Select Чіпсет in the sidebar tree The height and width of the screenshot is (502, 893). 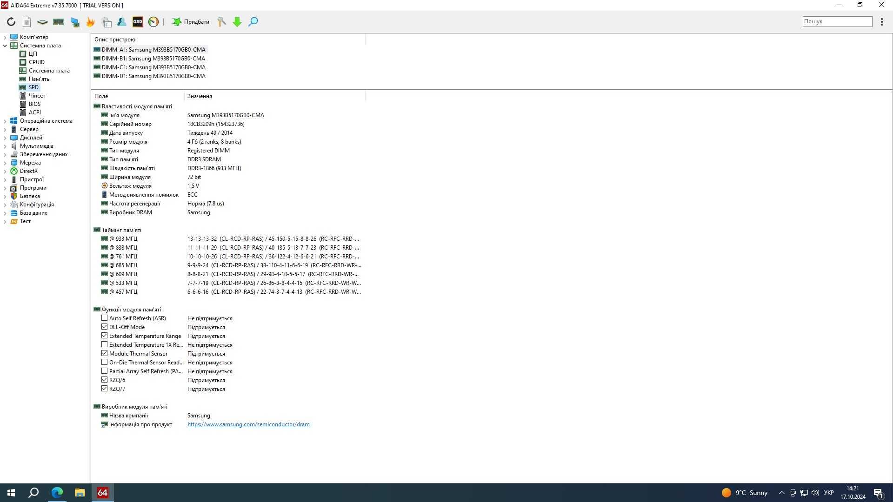[37, 96]
